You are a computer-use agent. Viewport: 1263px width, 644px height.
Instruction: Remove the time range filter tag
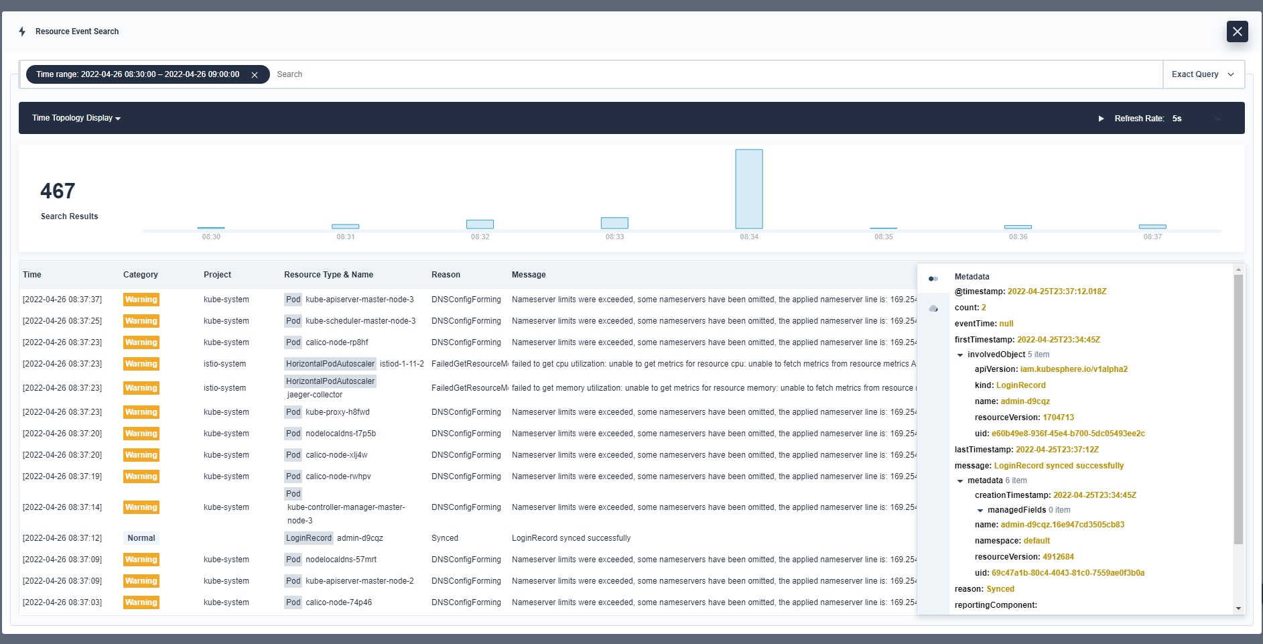click(x=255, y=75)
